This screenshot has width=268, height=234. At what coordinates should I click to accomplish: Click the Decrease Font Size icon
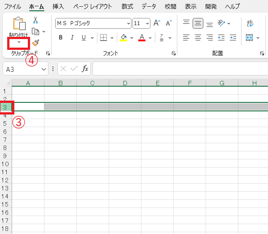coord(169,23)
